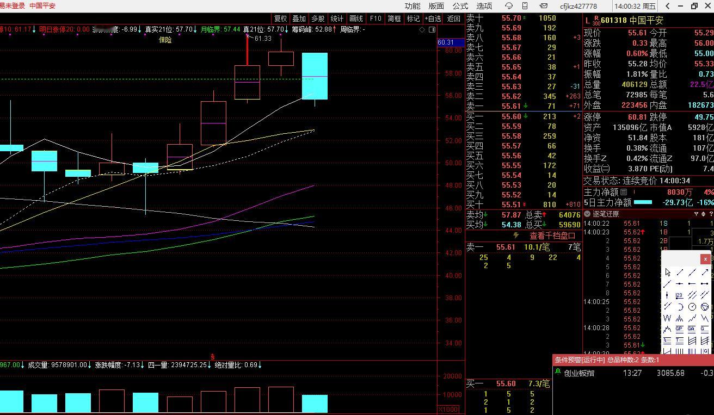The width and height of the screenshot is (714, 415).
Task: Click the X1000 volume scale label
Action: (x=448, y=410)
